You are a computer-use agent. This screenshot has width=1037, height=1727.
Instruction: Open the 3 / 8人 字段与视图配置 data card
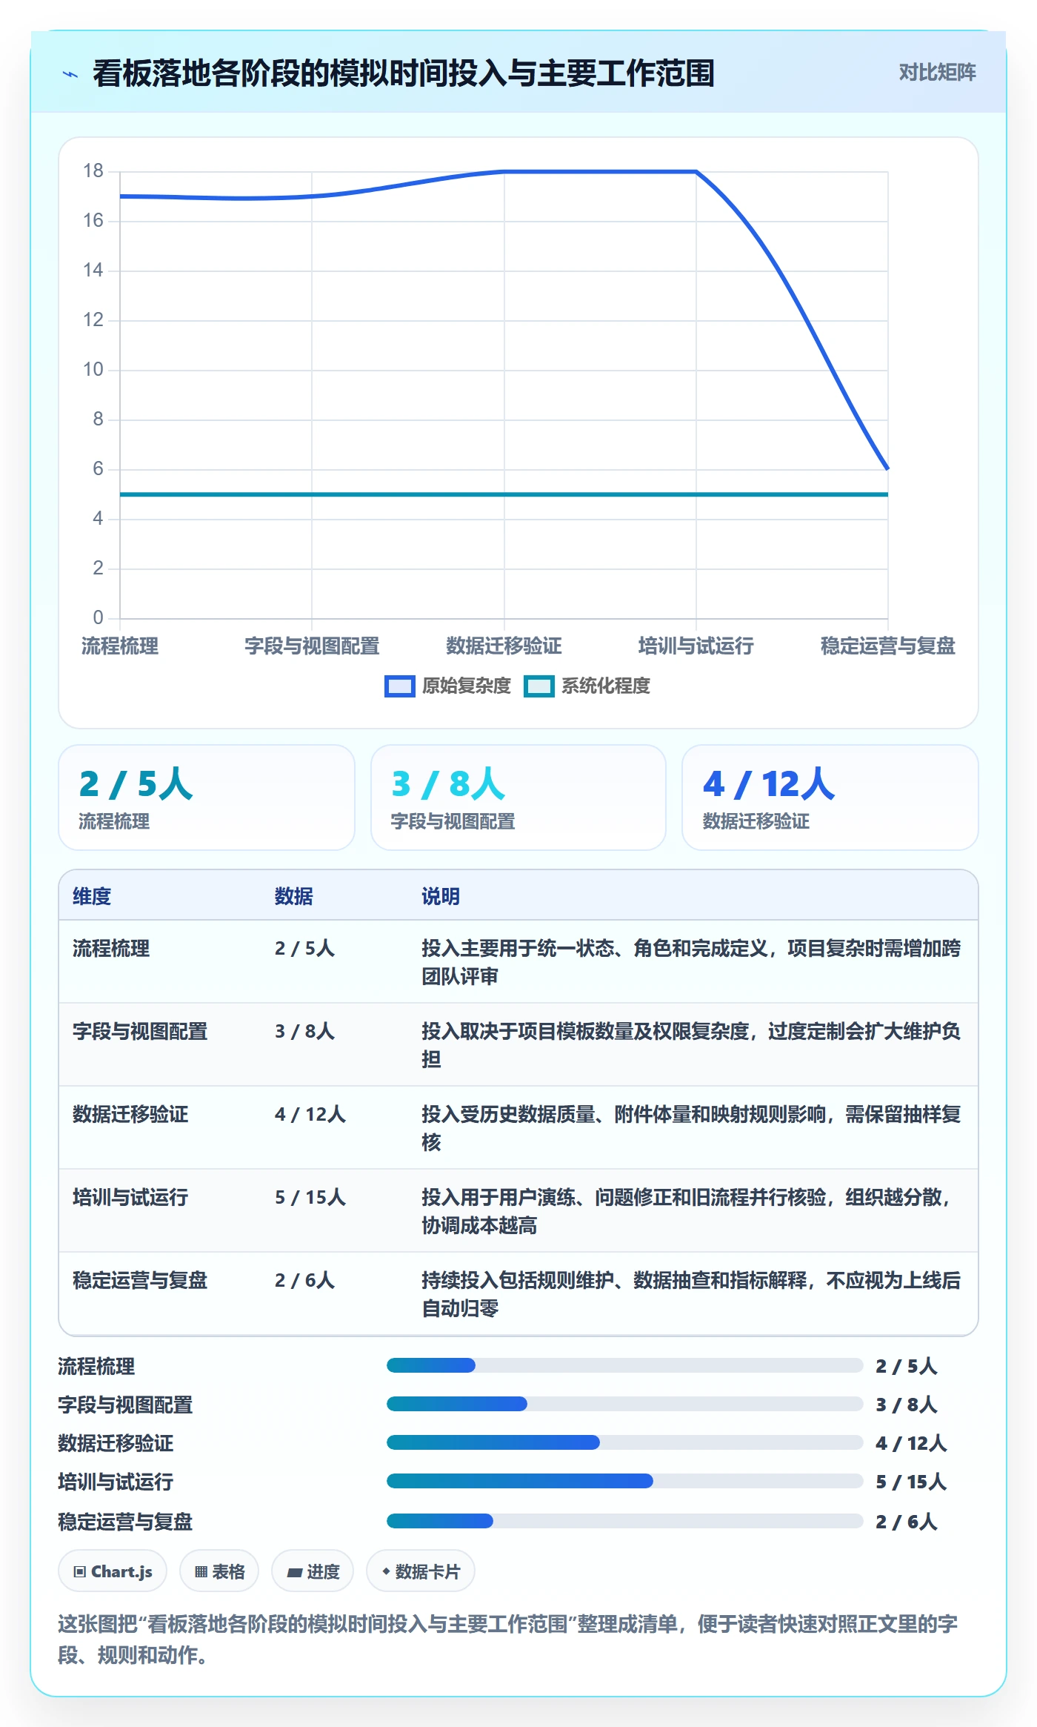(518, 797)
